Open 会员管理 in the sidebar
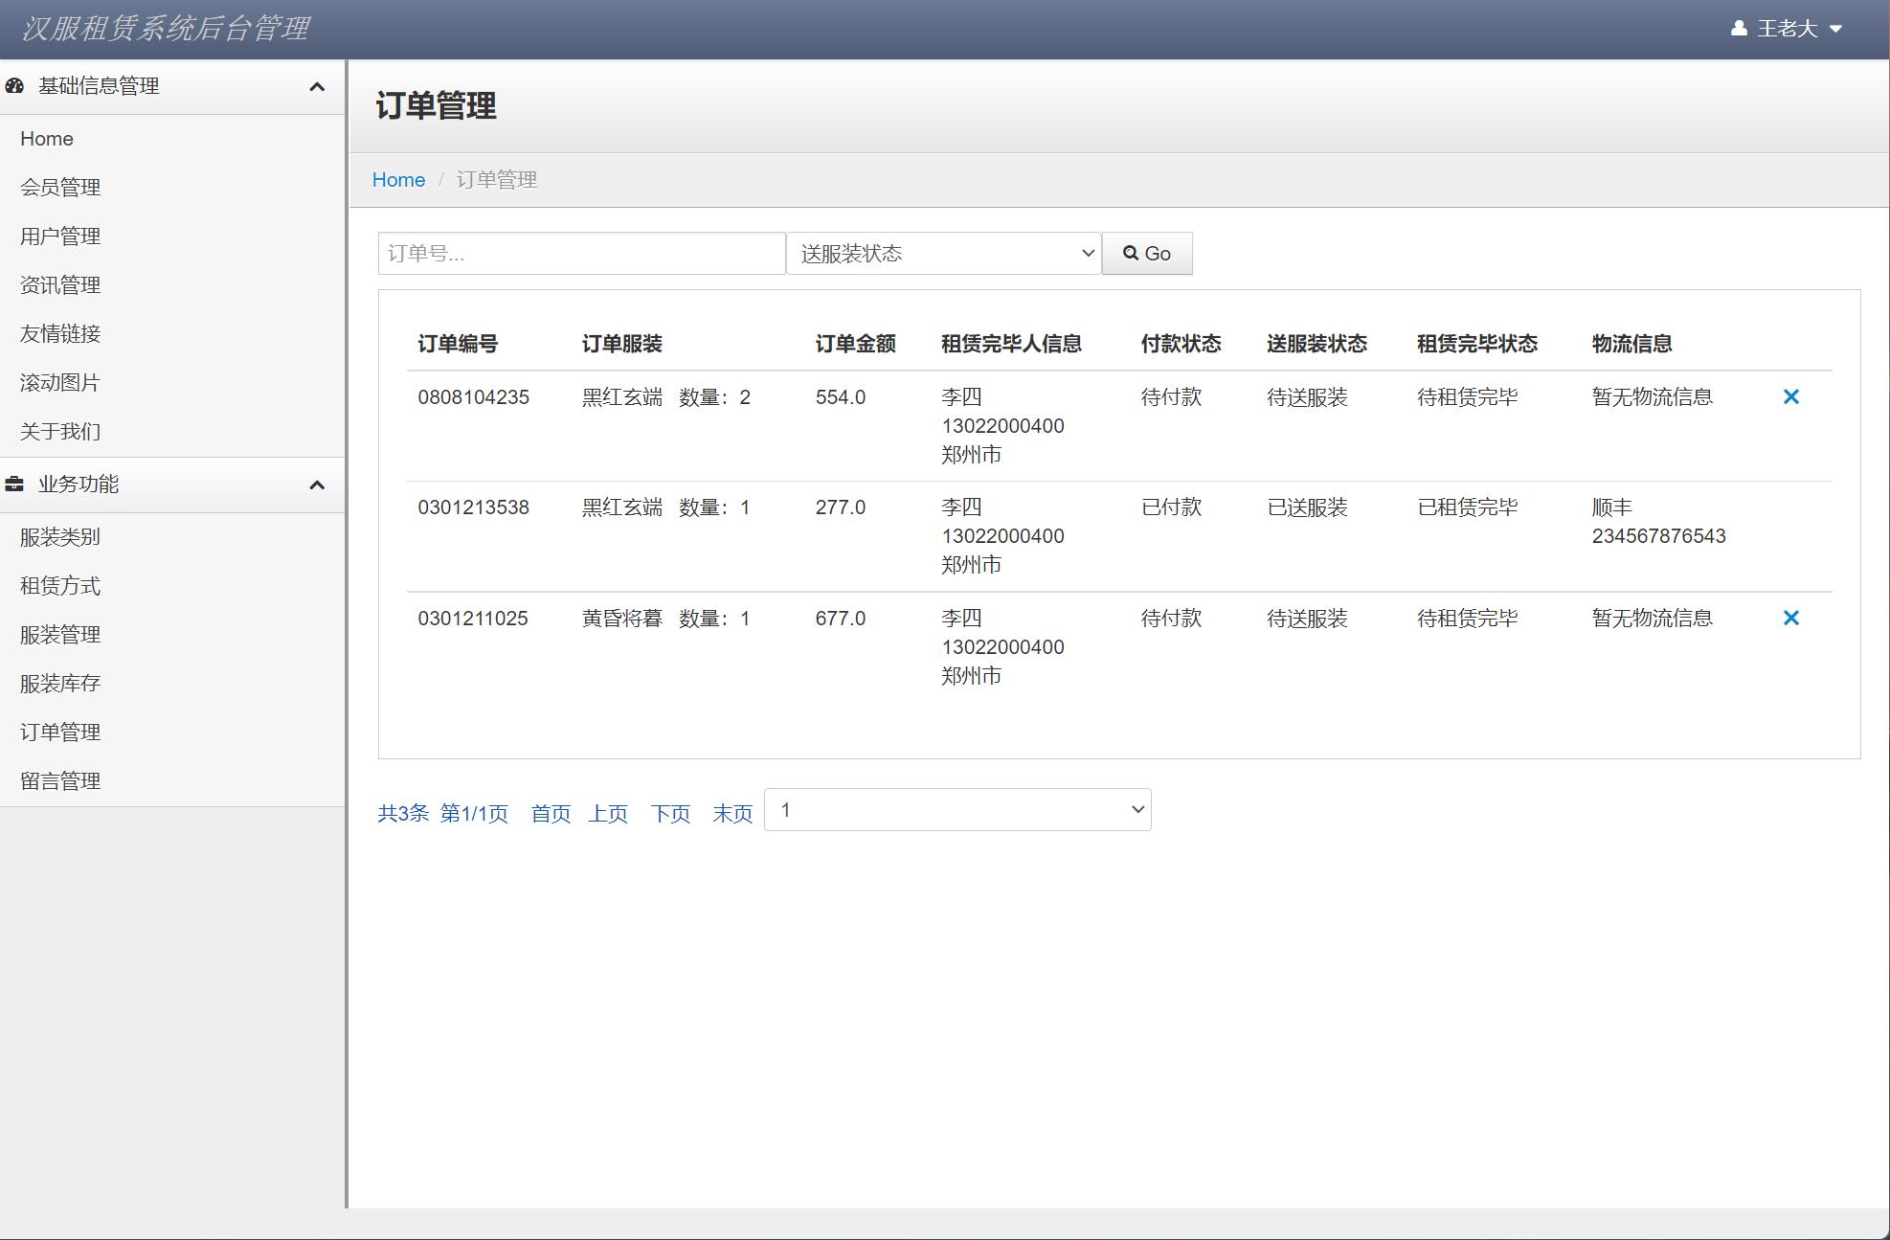 coord(60,188)
